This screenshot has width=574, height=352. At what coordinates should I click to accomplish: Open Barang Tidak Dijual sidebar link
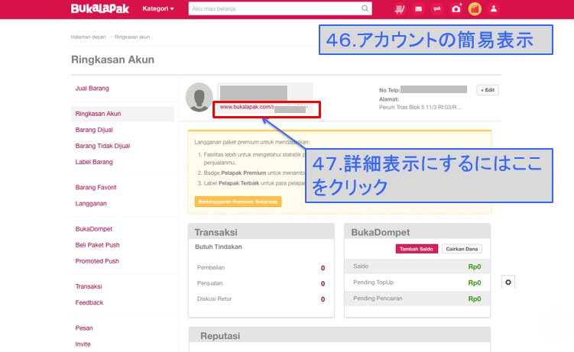pyautogui.click(x=102, y=146)
